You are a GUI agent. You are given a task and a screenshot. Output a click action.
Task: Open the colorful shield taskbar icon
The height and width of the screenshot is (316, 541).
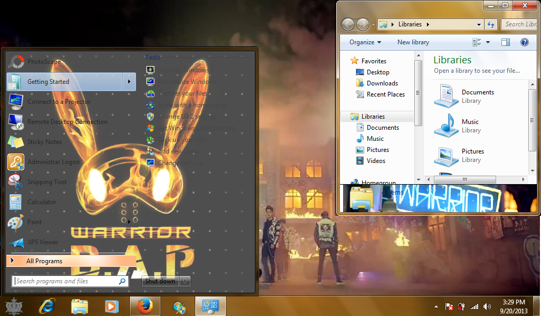(179, 307)
